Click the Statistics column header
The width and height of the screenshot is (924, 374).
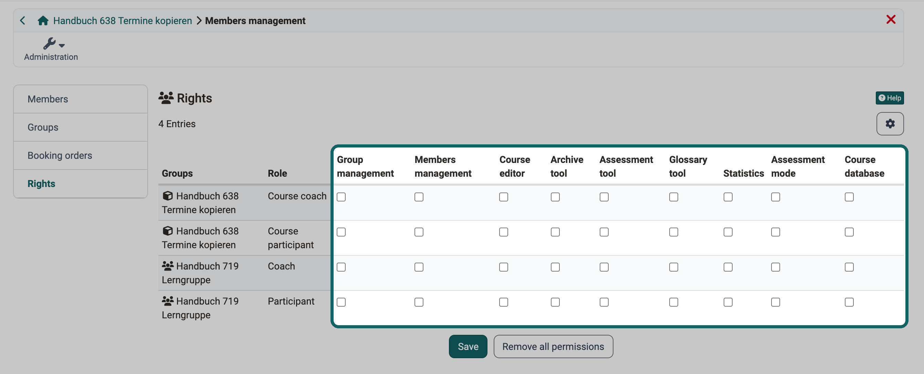pyautogui.click(x=744, y=173)
